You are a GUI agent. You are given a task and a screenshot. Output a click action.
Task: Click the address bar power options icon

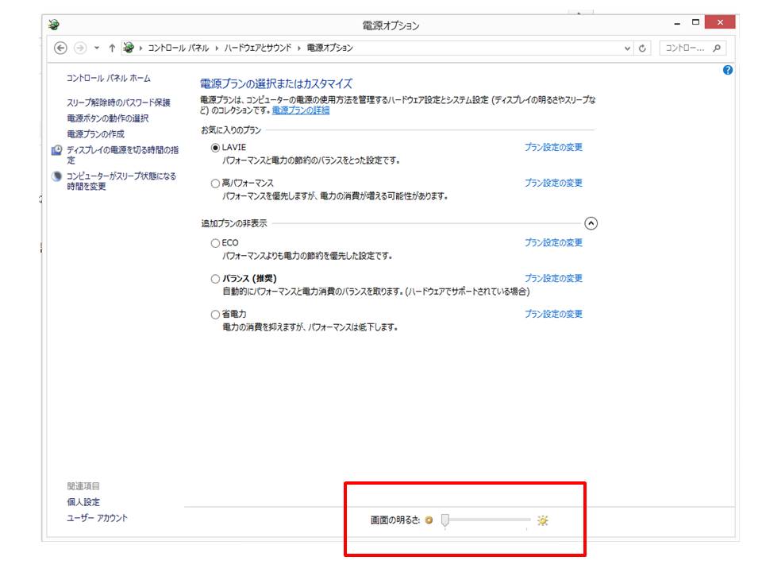click(129, 47)
